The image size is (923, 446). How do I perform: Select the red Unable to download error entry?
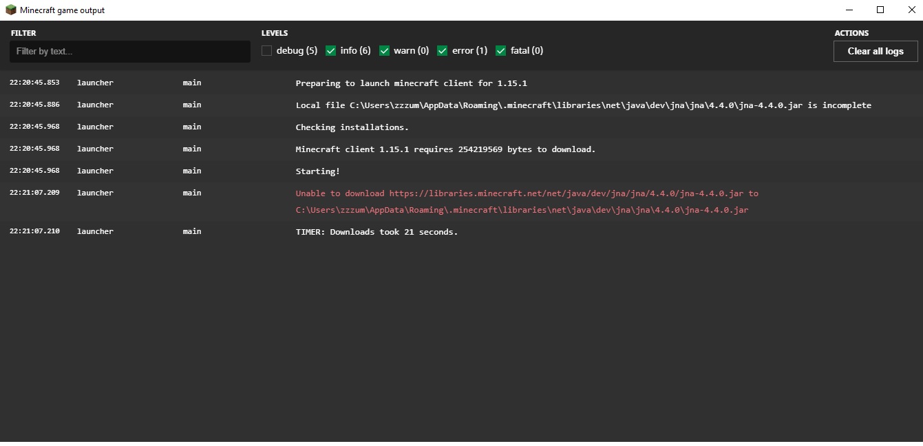pyautogui.click(x=527, y=202)
